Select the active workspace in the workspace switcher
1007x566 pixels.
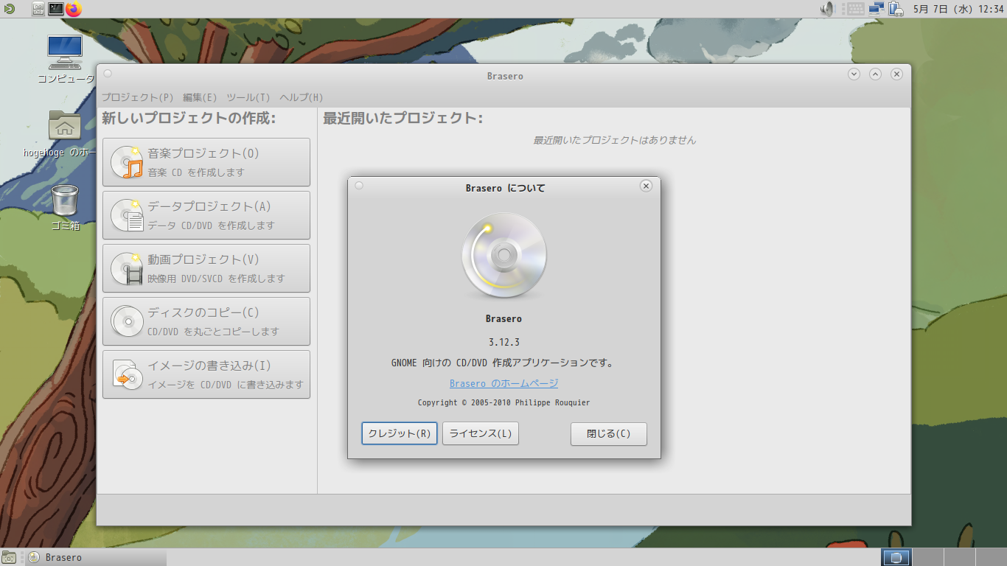coord(896,557)
